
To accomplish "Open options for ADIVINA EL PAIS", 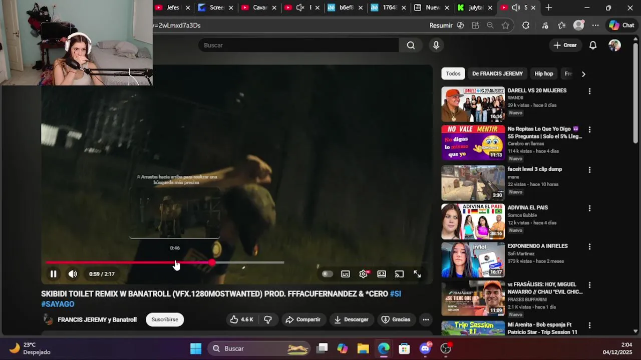I will pyautogui.click(x=589, y=208).
